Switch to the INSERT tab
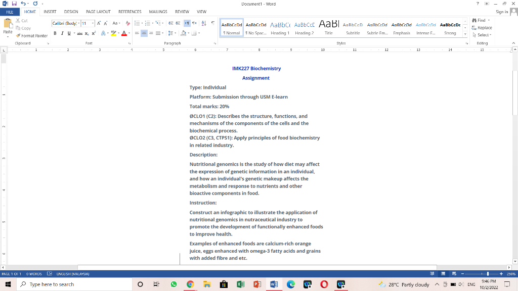The image size is (518, 291). (x=50, y=12)
